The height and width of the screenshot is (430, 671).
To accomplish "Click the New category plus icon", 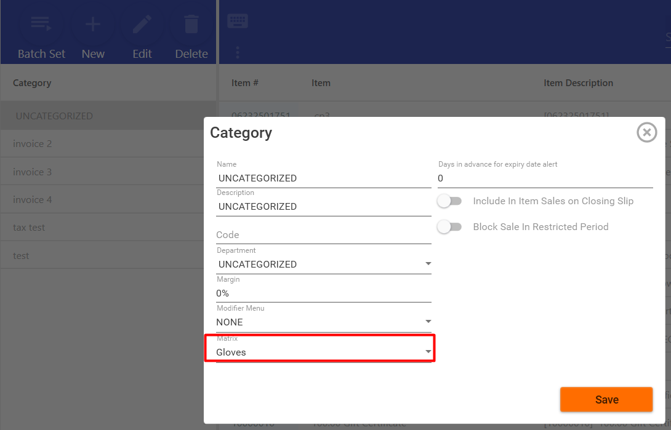I will click(x=93, y=24).
